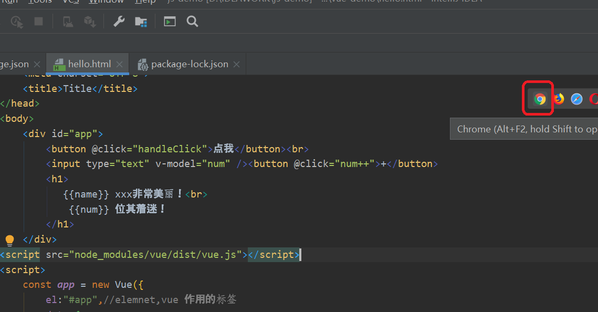Open the Window menu
Viewport: 598px width, 312px height.
click(106, 2)
